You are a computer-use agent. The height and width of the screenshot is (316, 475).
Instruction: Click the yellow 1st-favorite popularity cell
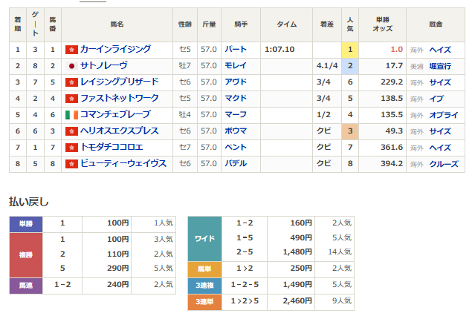click(349, 50)
